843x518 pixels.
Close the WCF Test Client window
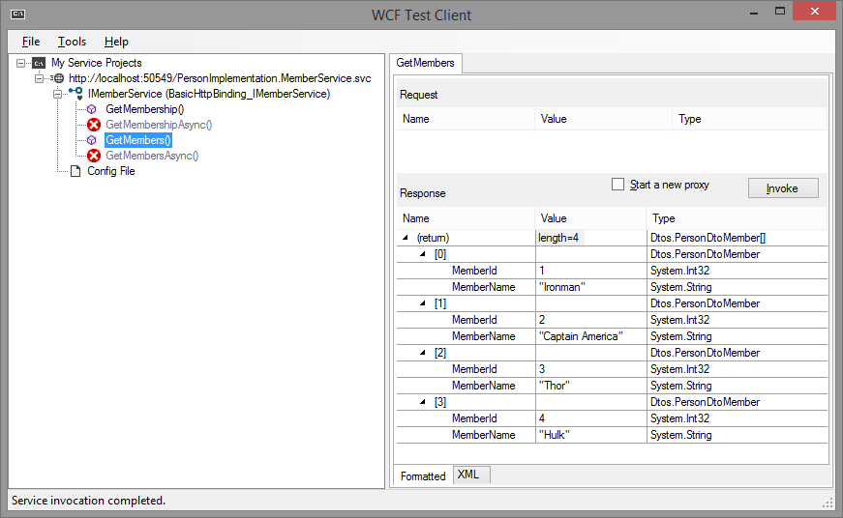tap(815, 12)
